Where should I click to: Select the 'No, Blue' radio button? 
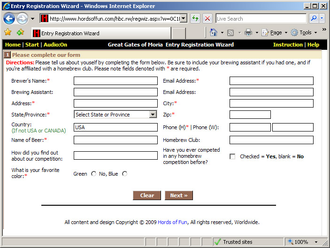124,174
